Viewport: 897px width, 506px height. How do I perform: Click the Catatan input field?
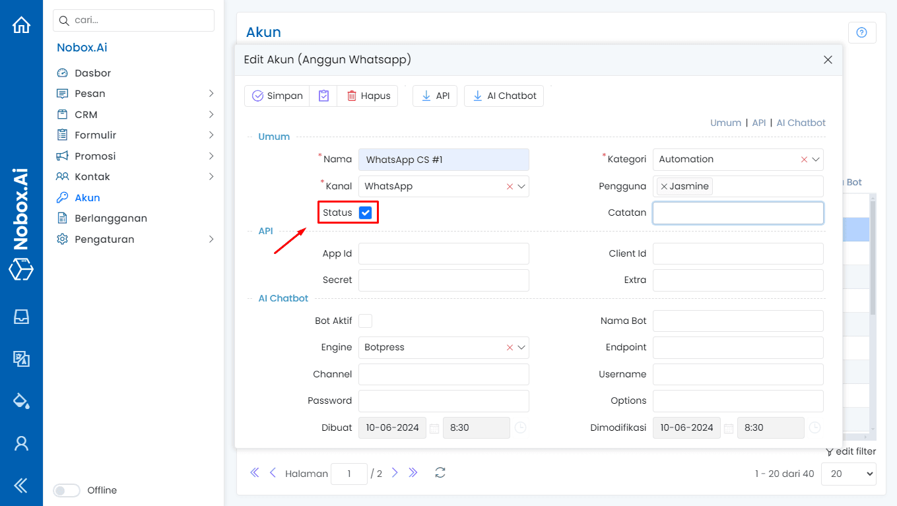(x=737, y=213)
